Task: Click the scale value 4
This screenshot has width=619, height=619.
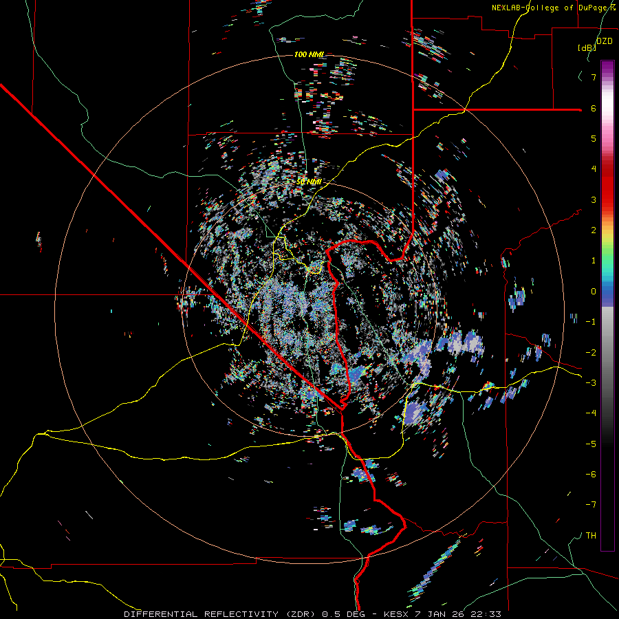Action: pyautogui.click(x=594, y=169)
